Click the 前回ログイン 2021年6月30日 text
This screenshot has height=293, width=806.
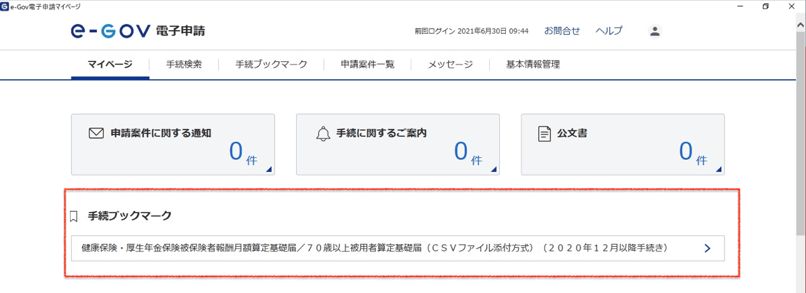point(472,32)
